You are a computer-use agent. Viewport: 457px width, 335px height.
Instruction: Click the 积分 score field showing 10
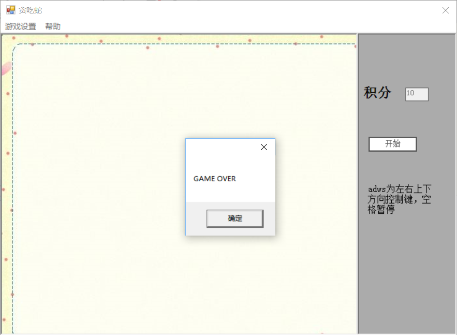click(417, 94)
